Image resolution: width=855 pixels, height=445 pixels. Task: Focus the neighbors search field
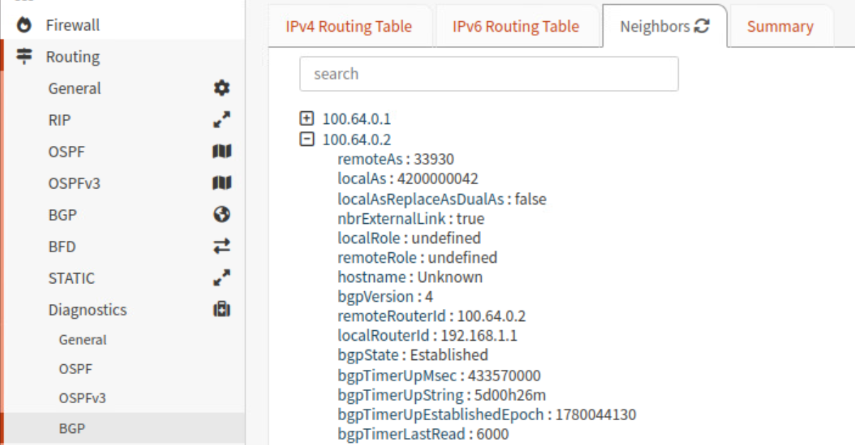(x=489, y=74)
